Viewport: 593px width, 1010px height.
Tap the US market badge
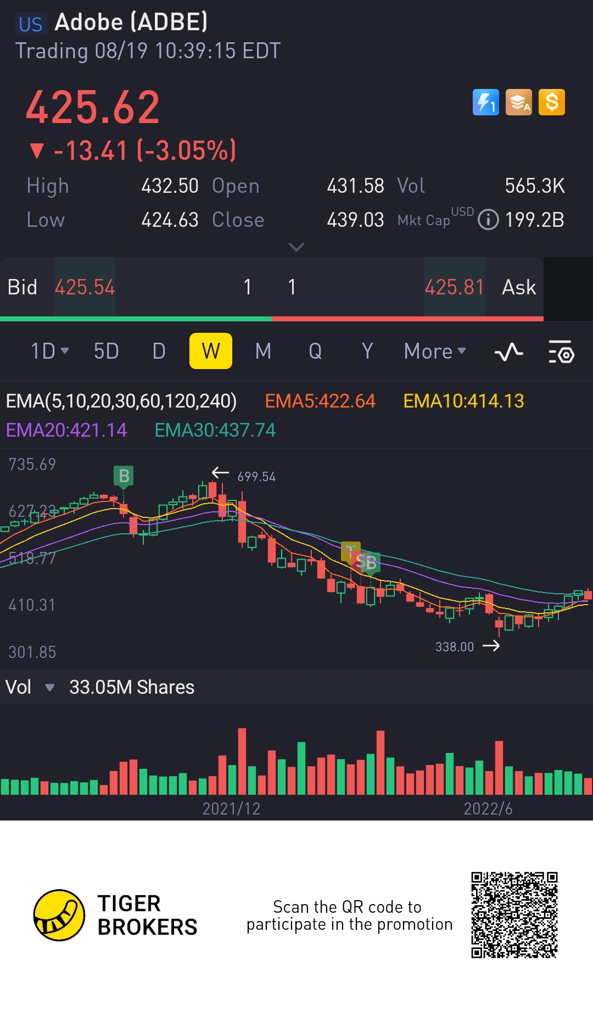pyautogui.click(x=31, y=24)
